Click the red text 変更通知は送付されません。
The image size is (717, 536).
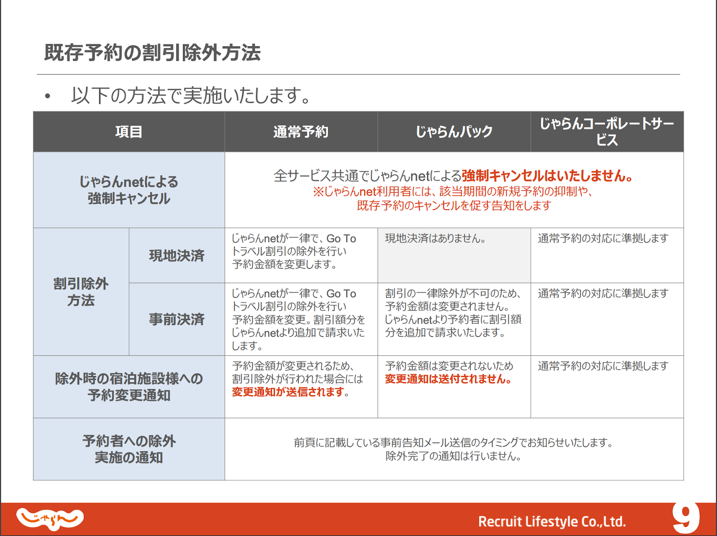click(448, 379)
